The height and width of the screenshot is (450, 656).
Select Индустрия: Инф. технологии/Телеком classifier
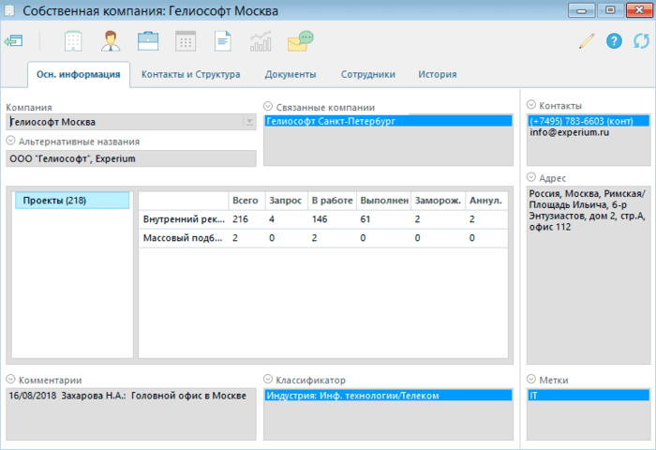(388, 396)
